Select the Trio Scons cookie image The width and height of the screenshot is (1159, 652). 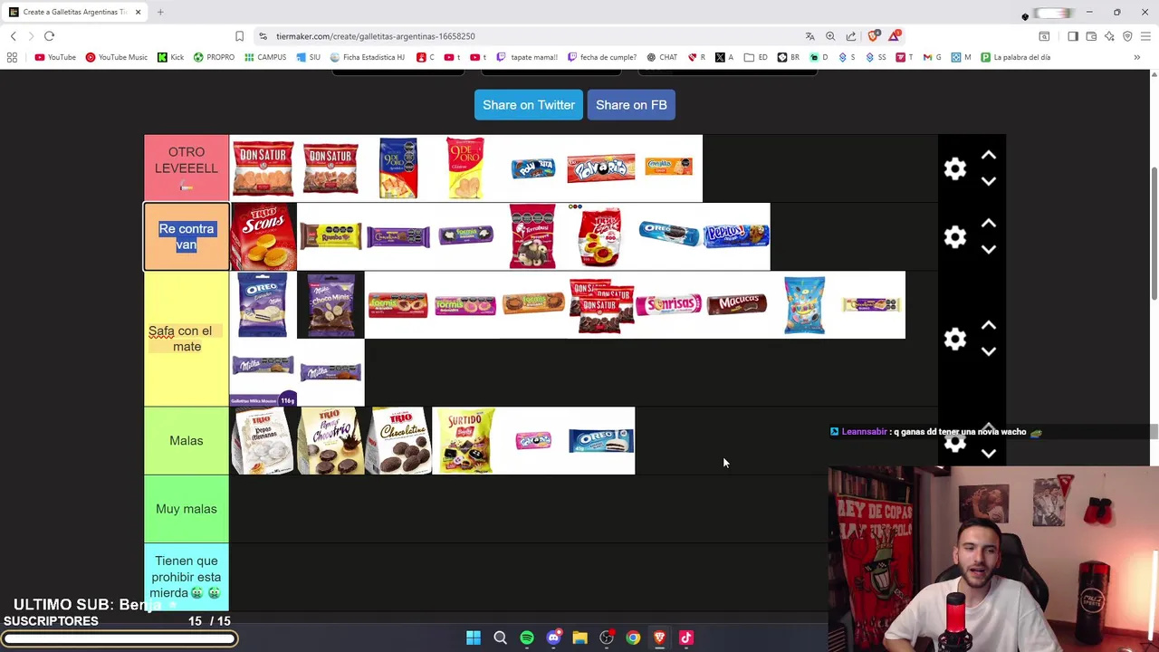[x=263, y=236]
